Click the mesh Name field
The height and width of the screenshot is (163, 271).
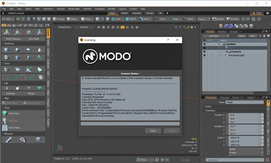tap(245, 102)
